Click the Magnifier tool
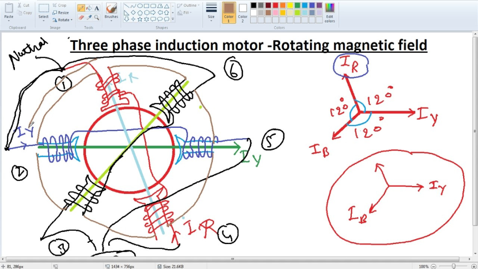The width and height of the screenshot is (478, 269). coord(97,18)
